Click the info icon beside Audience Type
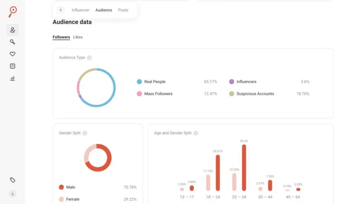Viewport: 361px width, 204px height. click(x=89, y=58)
